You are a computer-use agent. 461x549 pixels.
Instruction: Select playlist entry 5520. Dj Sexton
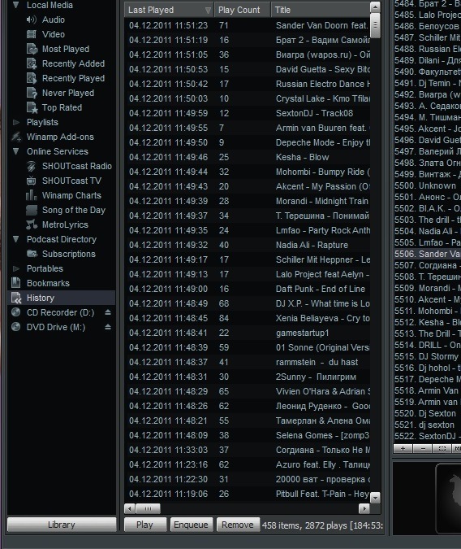(x=428, y=413)
